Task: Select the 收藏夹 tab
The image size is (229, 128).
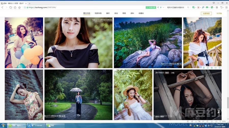Action: click(141, 13)
